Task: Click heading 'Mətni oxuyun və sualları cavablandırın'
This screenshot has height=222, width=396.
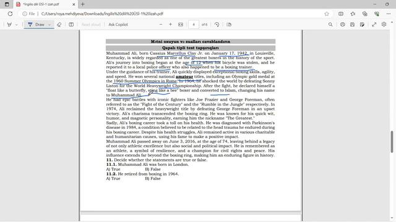Action: pyautogui.click(x=191, y=41)
